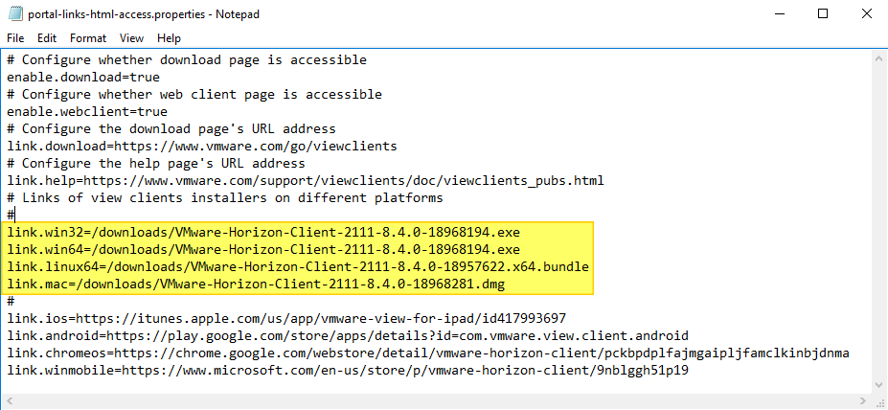Click the link.winmobile Microsoft store URL line
This screenshot has width=888, height=410.
tap(347, 371)
